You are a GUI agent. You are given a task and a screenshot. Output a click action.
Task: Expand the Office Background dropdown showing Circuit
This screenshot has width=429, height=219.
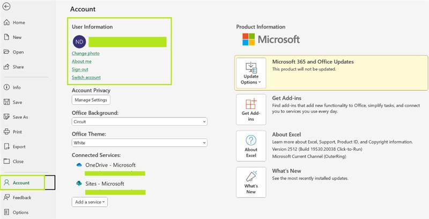point(139,121)
